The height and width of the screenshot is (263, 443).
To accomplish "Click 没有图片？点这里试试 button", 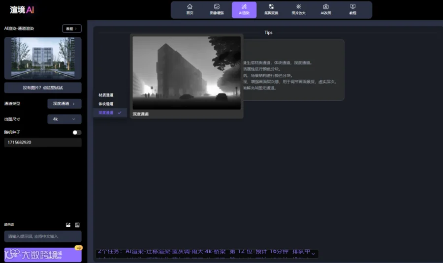I will pyautogui.click(x=43, y=88).
